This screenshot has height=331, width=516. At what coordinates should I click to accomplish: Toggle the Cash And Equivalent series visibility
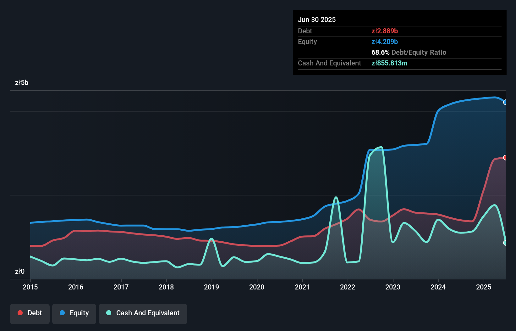143,313
